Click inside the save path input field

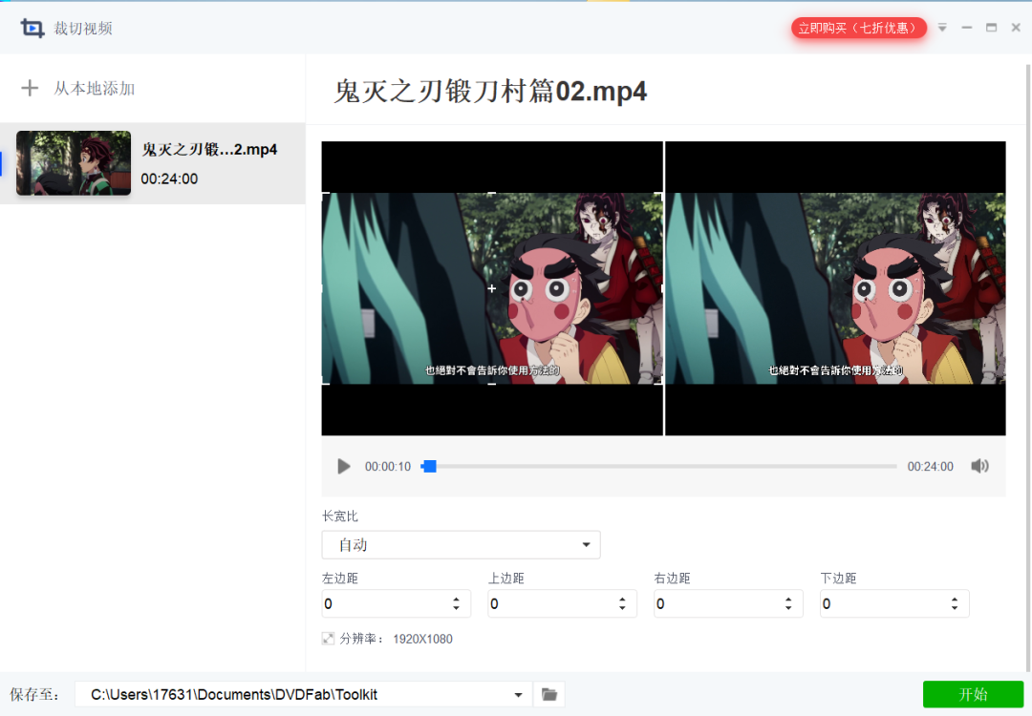(x=287, y=694)
